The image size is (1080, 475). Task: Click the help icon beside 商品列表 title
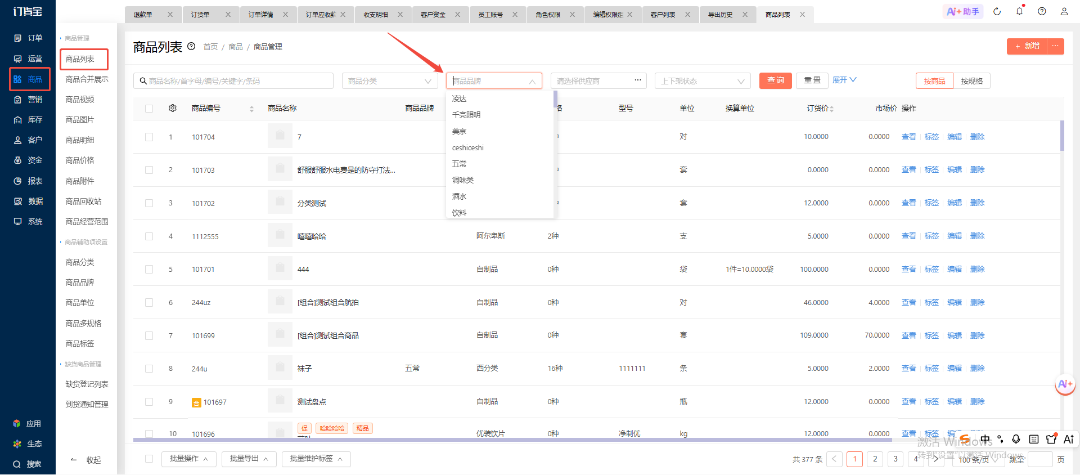(x=191, y=46)
